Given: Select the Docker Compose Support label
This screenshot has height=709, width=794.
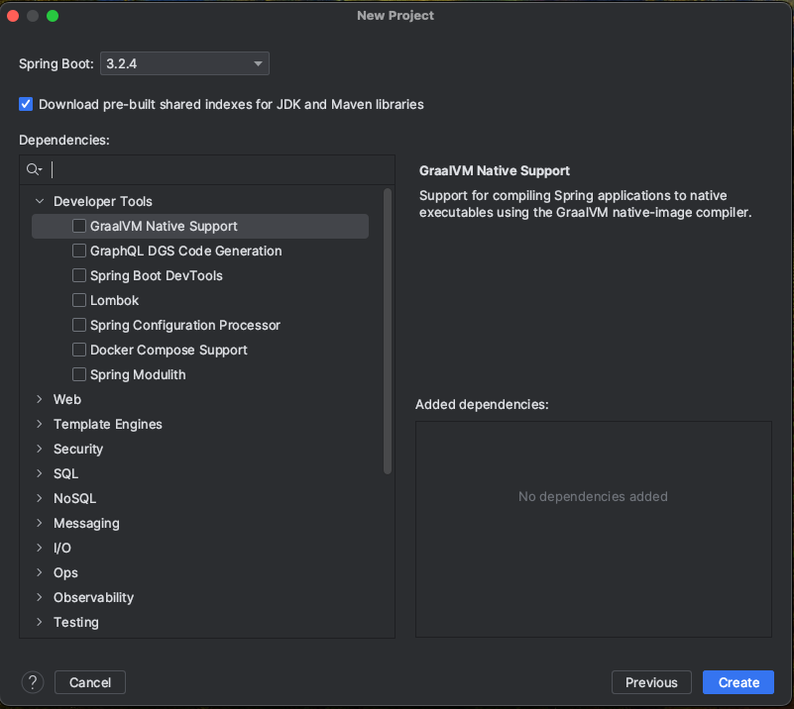Looking at the screenshot, I should [x=169, y=350].
